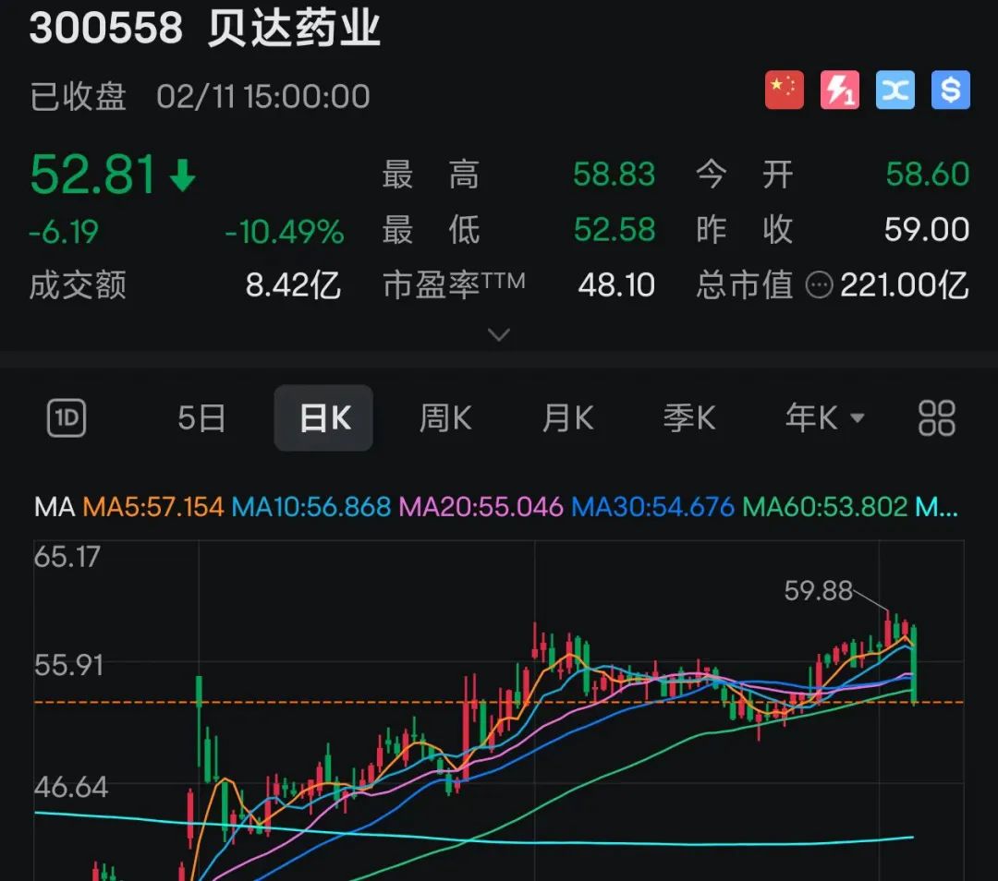Image resolution: width=998 pixels, height=881 pixels.
Task: Tap the blue dollar sign icon
Action: point(950,90)
